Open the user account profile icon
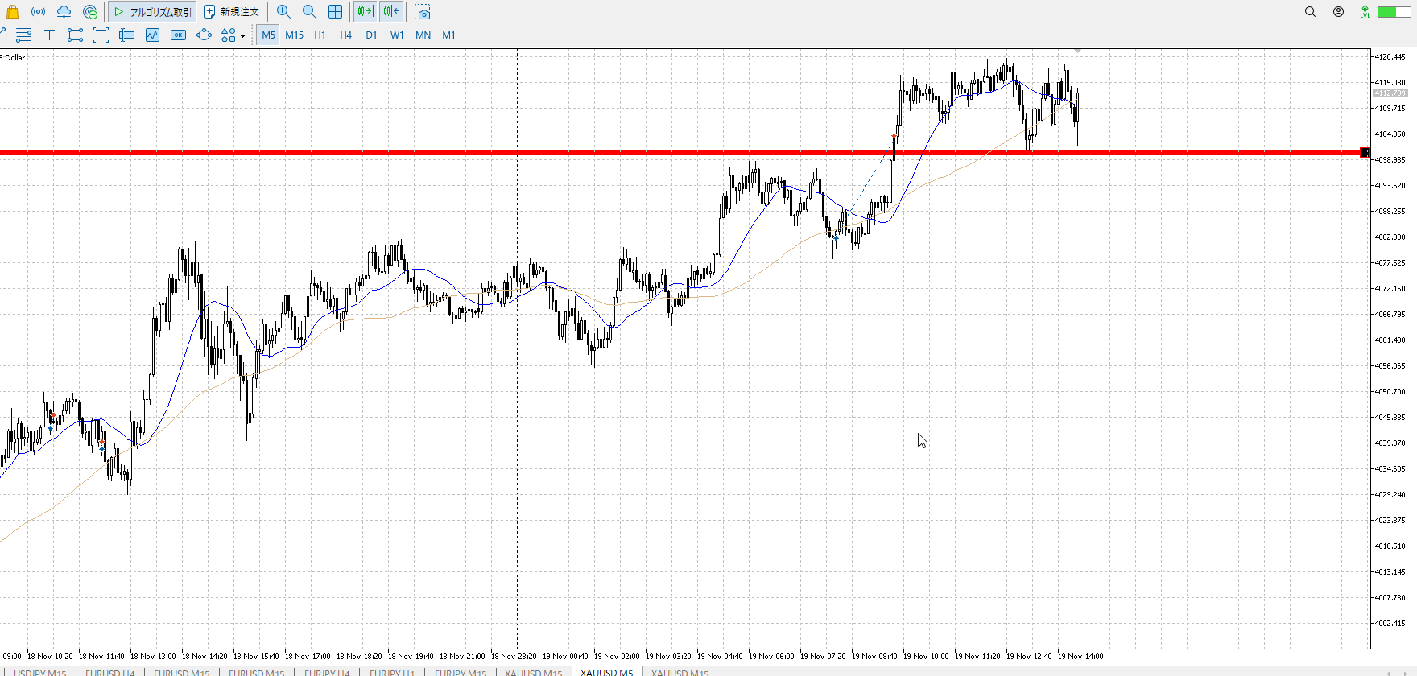The height and width of the screenshot is (676, 1417). 1338,12
